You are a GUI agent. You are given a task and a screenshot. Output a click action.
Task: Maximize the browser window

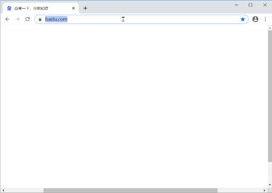[x=250, y=5]
